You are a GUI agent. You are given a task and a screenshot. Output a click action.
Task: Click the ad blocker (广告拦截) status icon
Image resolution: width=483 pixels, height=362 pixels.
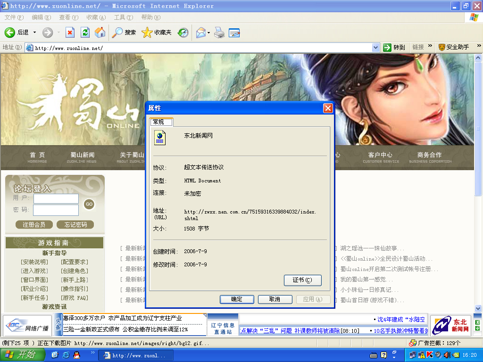412,343
